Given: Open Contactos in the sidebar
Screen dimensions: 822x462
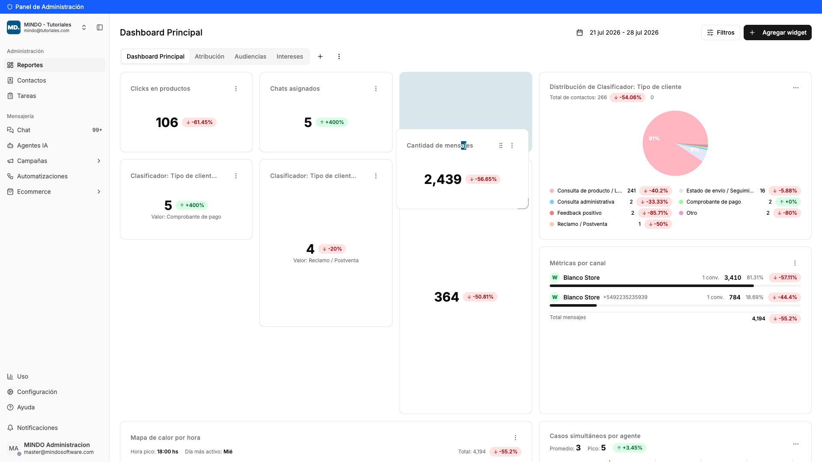Looking at the screenshot, I should 54,80.
